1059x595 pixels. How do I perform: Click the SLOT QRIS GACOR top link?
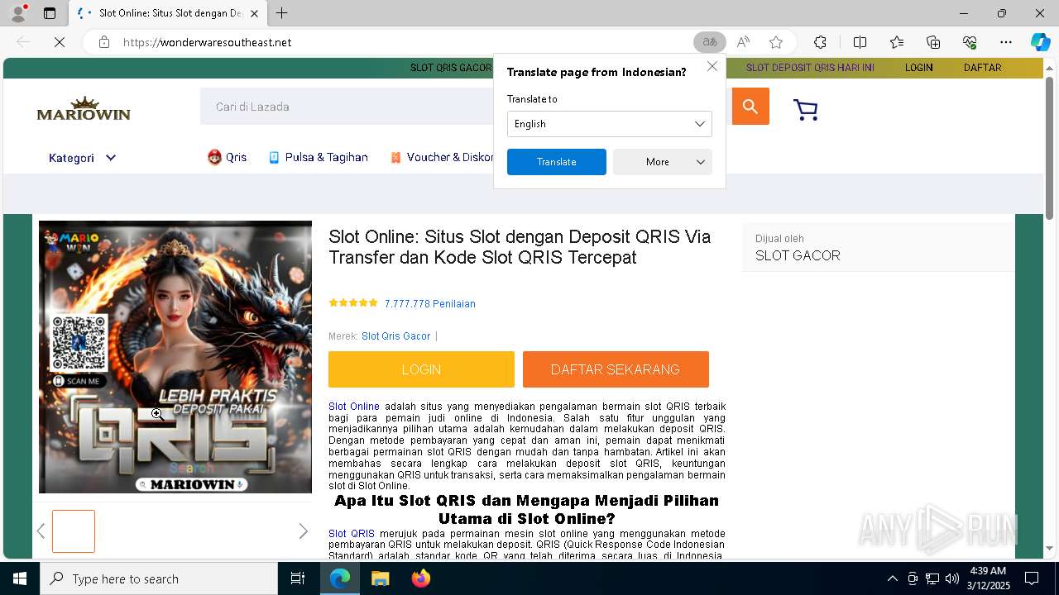pyautogui.click(x=451, y=68)
